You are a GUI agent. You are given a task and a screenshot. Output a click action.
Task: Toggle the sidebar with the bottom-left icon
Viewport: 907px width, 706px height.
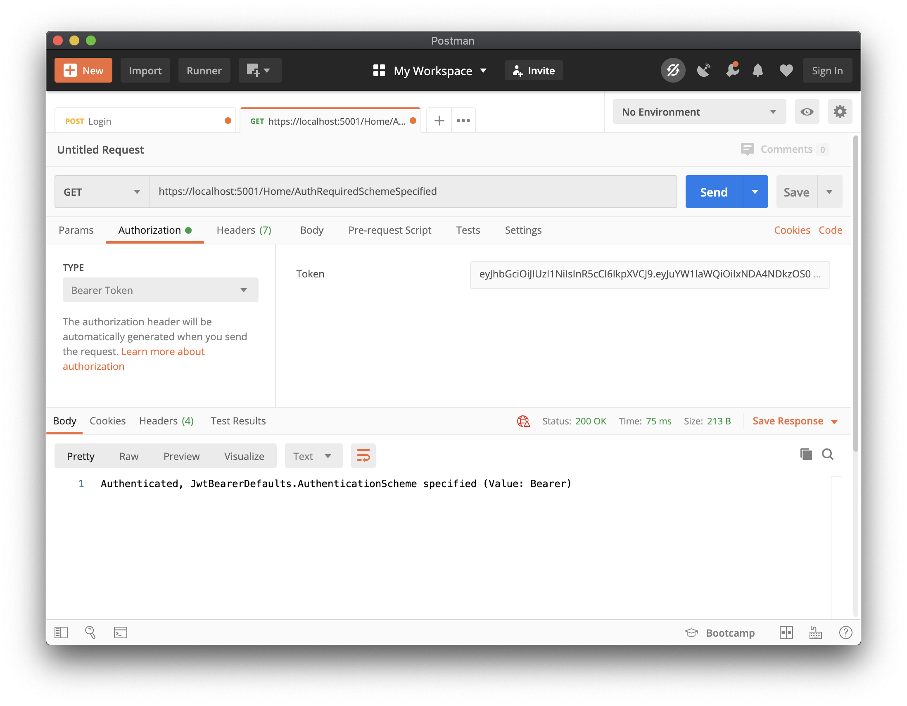(x=61, y=633)
